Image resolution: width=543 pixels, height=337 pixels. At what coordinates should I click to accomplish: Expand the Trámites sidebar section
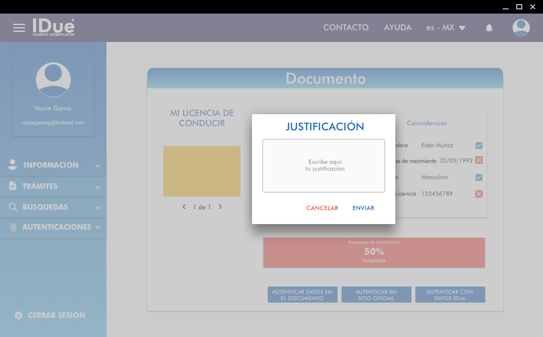click(x=53, y=186)
